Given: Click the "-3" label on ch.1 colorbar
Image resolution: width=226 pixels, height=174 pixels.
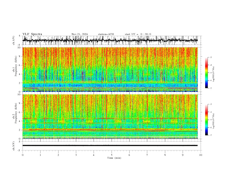Looking at the screenshot, I should click(211, 57).
